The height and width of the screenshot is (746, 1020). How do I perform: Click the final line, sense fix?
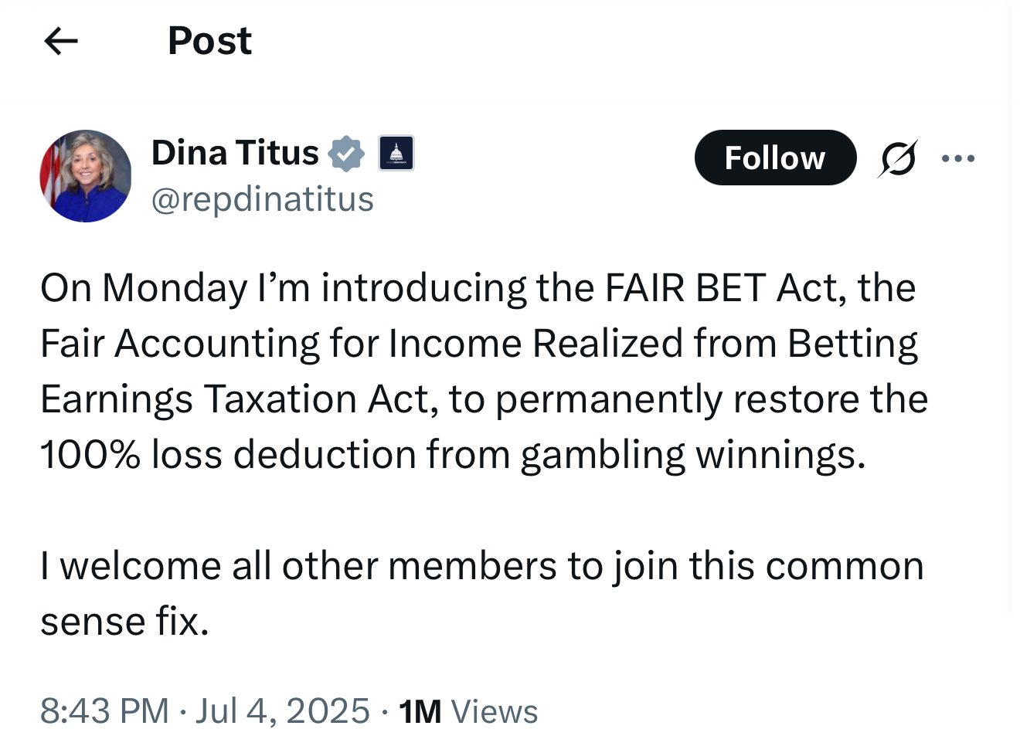click(x=125, y=622)
